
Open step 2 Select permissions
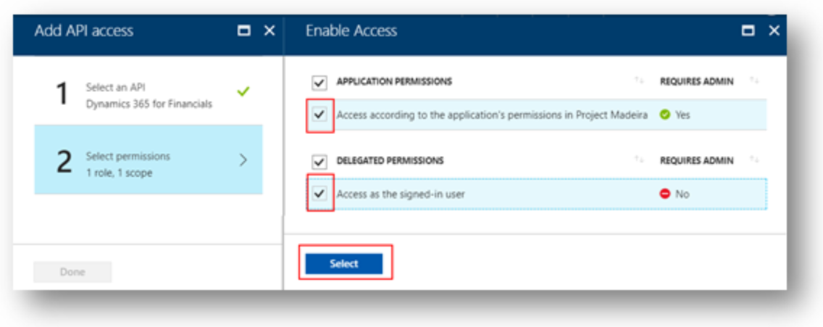[x=149, y=160]
